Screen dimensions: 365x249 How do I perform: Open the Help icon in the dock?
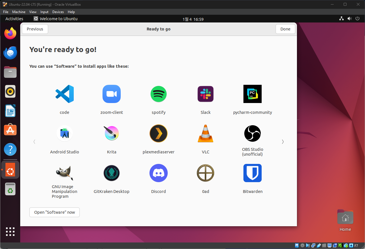click(x=10, y=149)
